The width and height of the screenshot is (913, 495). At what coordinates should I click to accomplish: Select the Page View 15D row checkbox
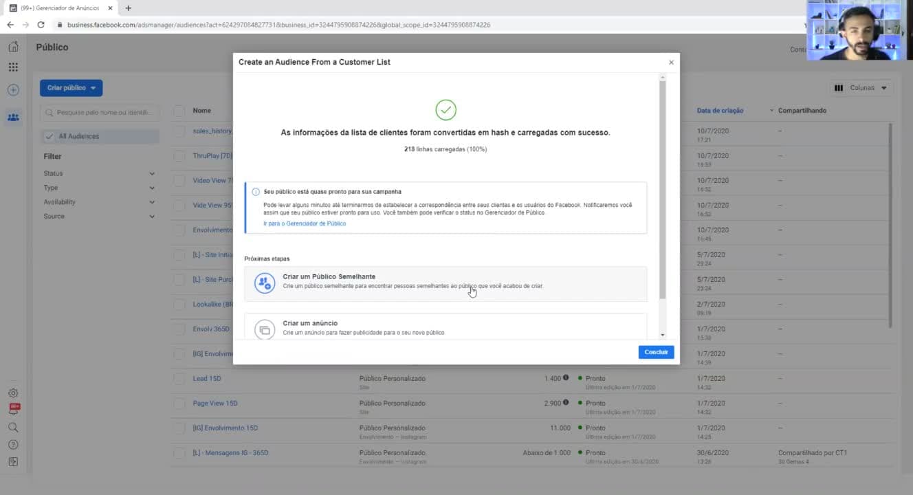tap(179, 404)
